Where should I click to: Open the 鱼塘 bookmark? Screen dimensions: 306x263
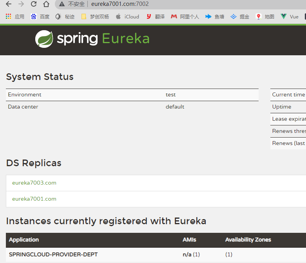(x=215, y=16)
